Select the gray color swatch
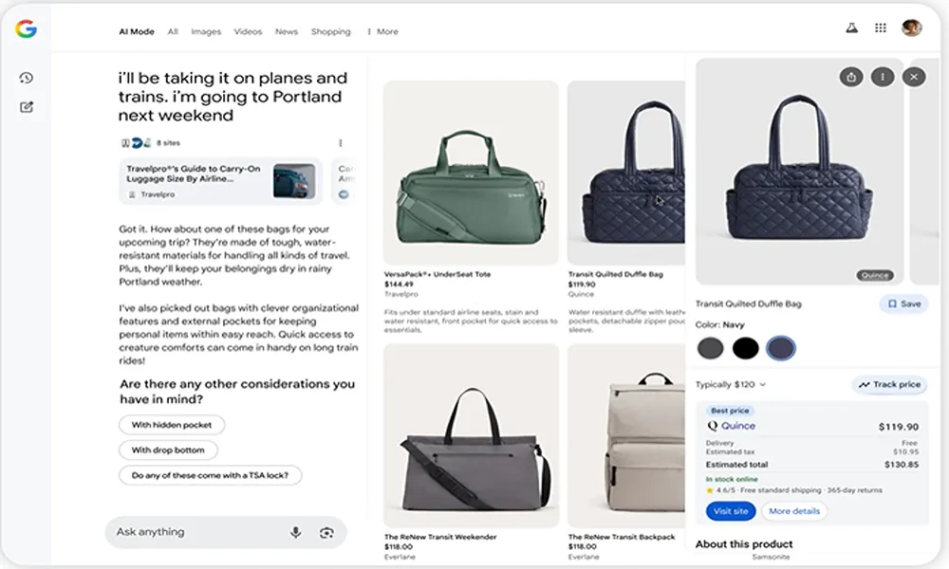This screenshot has width=949, height=569. [x=710, y=348]
